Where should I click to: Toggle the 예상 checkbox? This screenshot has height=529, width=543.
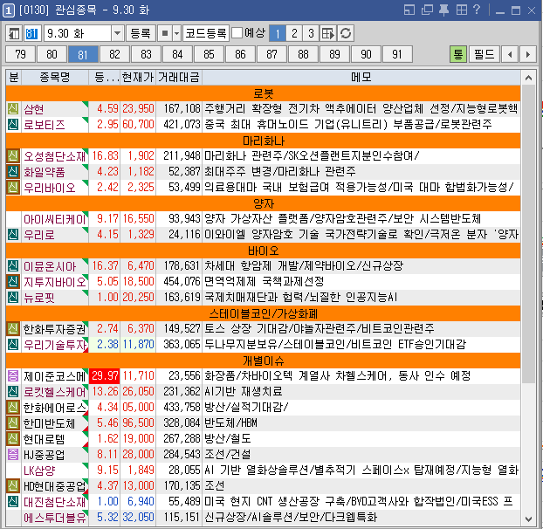tap(237, 33)
